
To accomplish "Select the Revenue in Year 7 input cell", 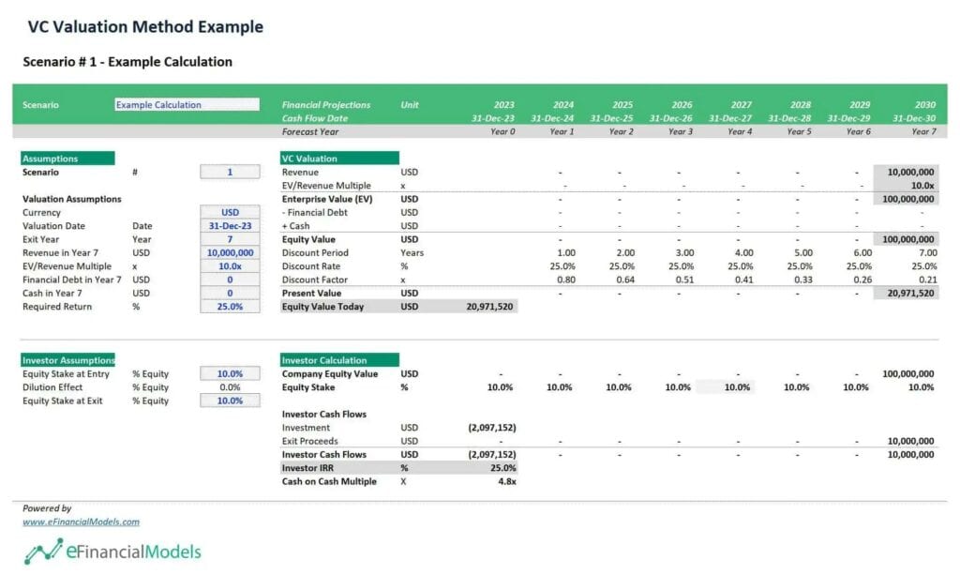I will pyautogui.click(x=230, y=253).
